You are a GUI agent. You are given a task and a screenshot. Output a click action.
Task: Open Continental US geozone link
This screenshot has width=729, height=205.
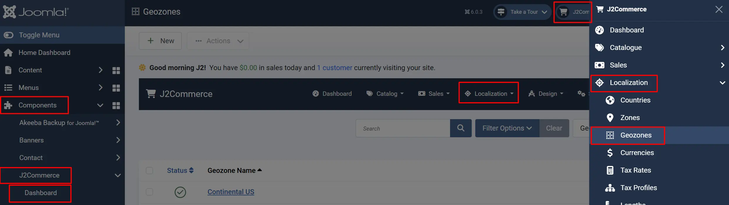(x=231, y=192)
